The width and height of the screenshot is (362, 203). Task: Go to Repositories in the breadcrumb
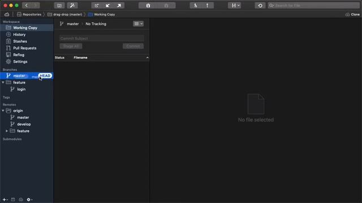[29, 14]
